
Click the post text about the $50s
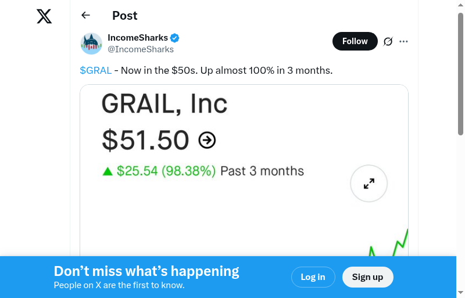(224, 70)
